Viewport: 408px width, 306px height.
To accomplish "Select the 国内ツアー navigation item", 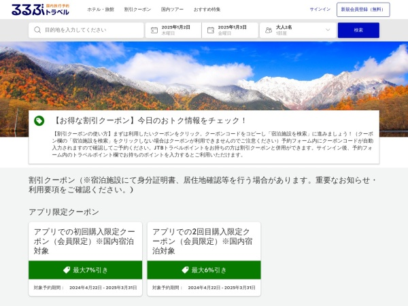I will [x=172, y=10].
